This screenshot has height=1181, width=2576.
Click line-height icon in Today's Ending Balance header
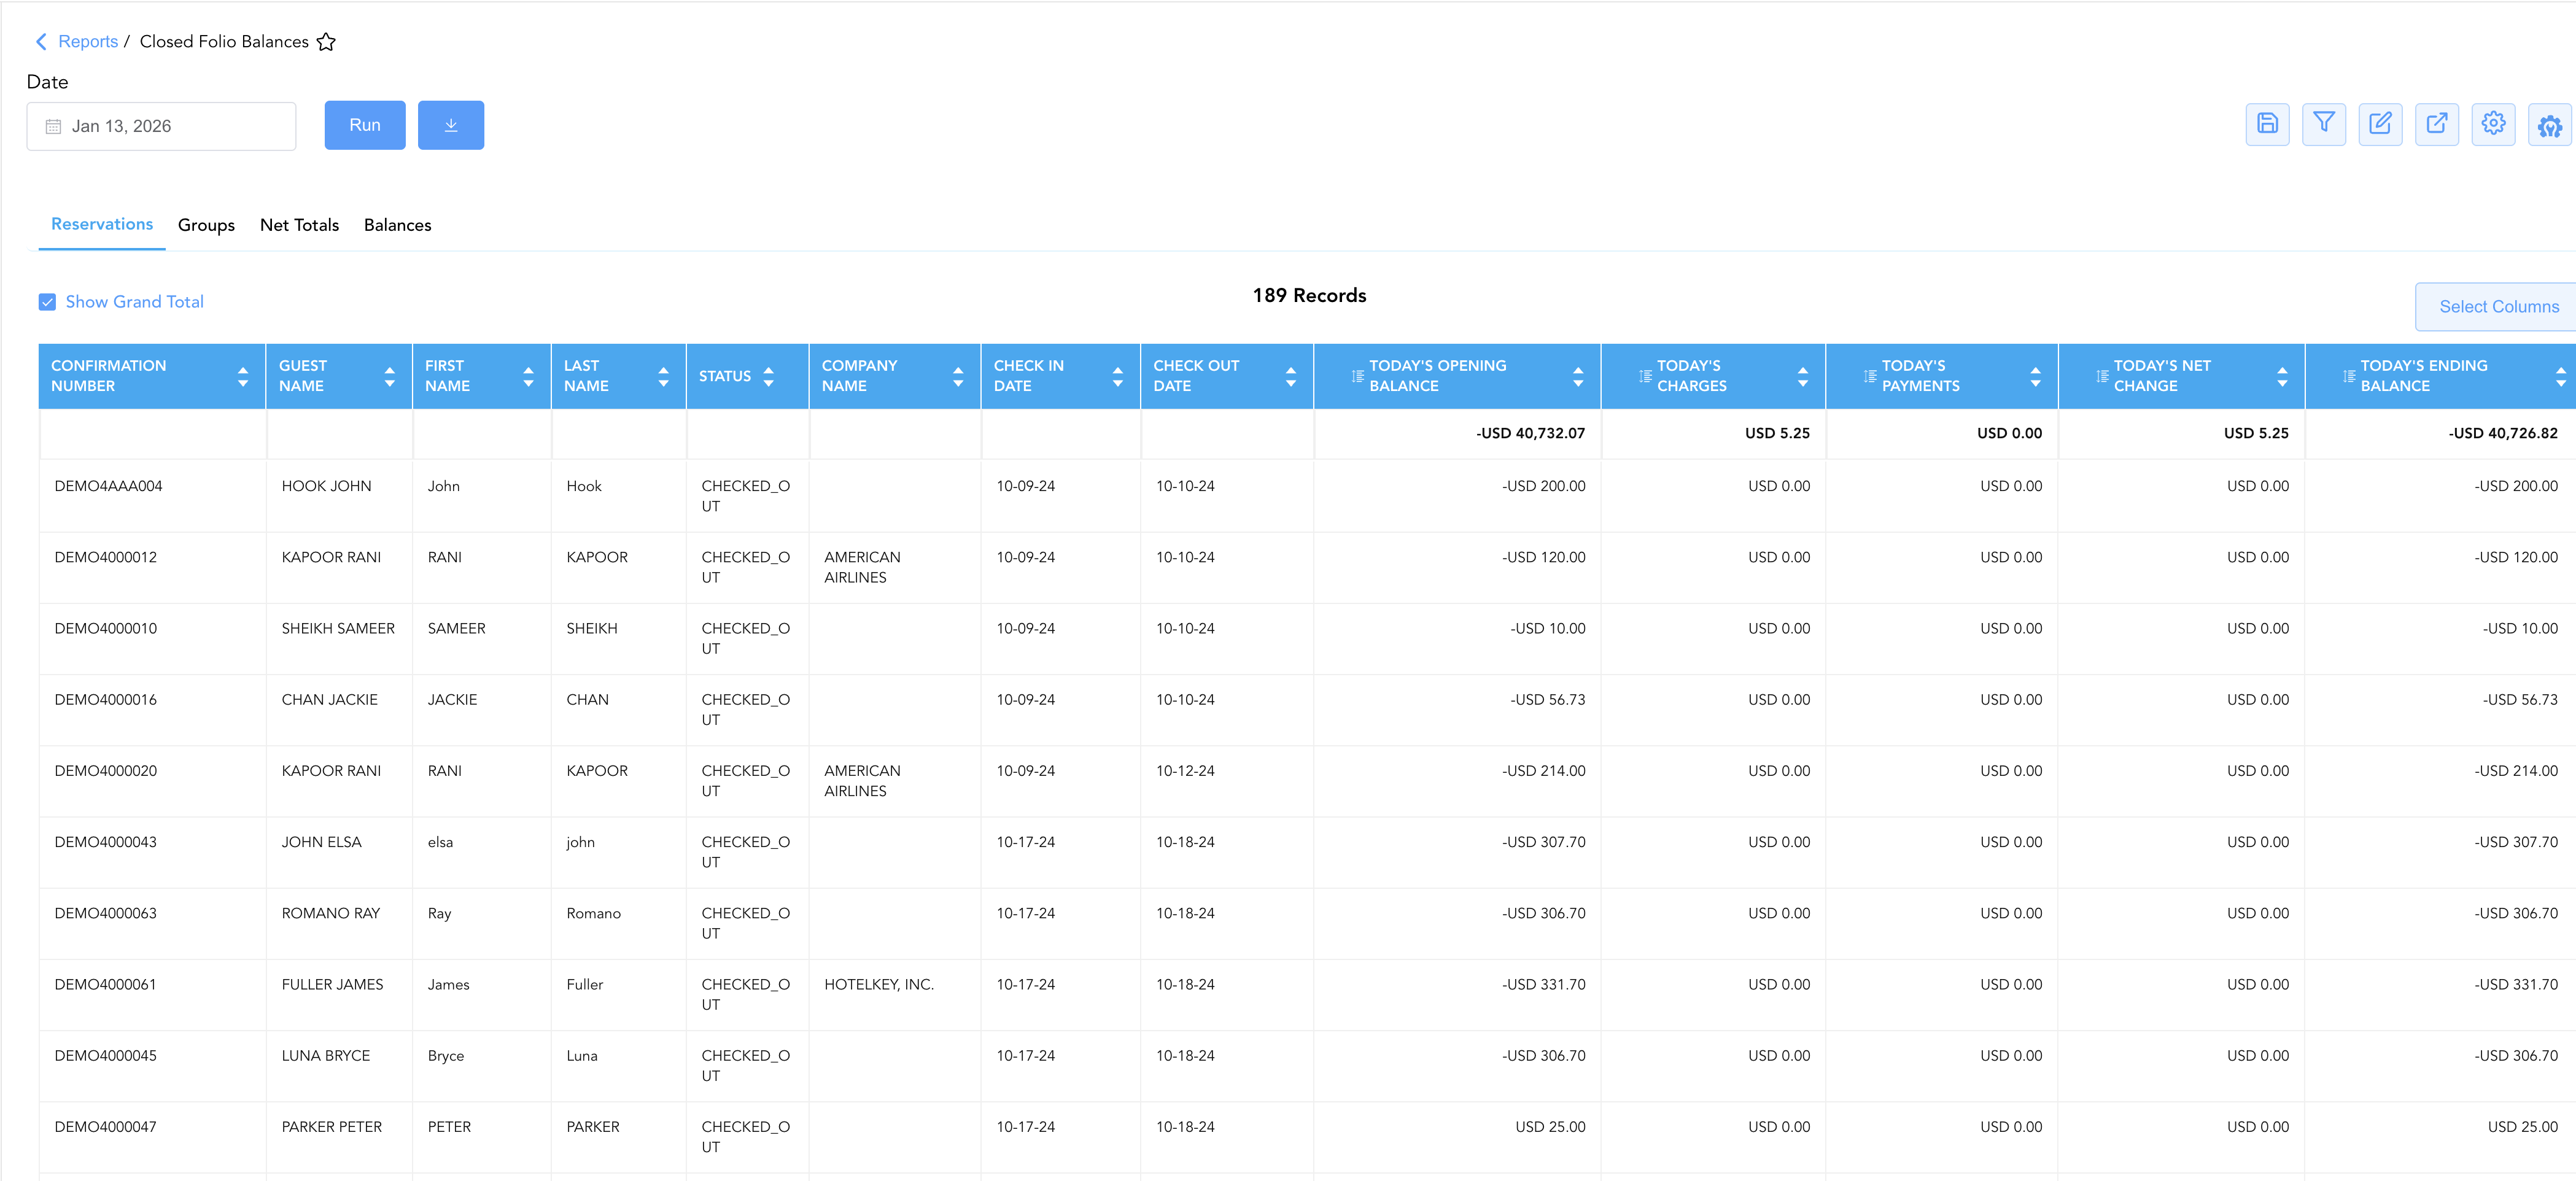(2349, 376)
